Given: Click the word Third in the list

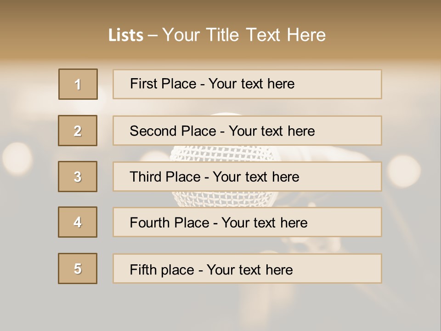Looking at the screenshot, I should pyautogui.click(x=145, y=177).
